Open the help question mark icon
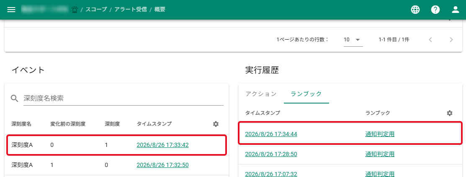This screenshot has height=177, width=466. 435,10
